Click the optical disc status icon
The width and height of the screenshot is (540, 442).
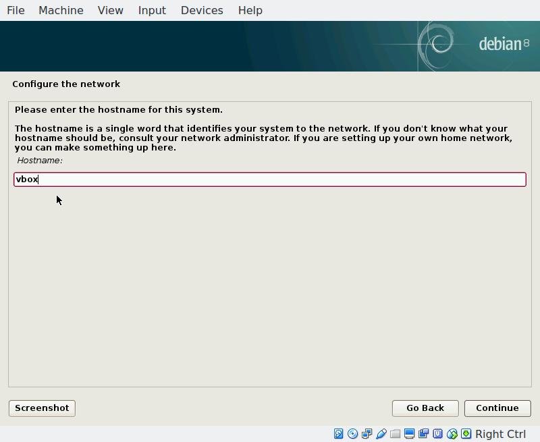click(352, 434)
